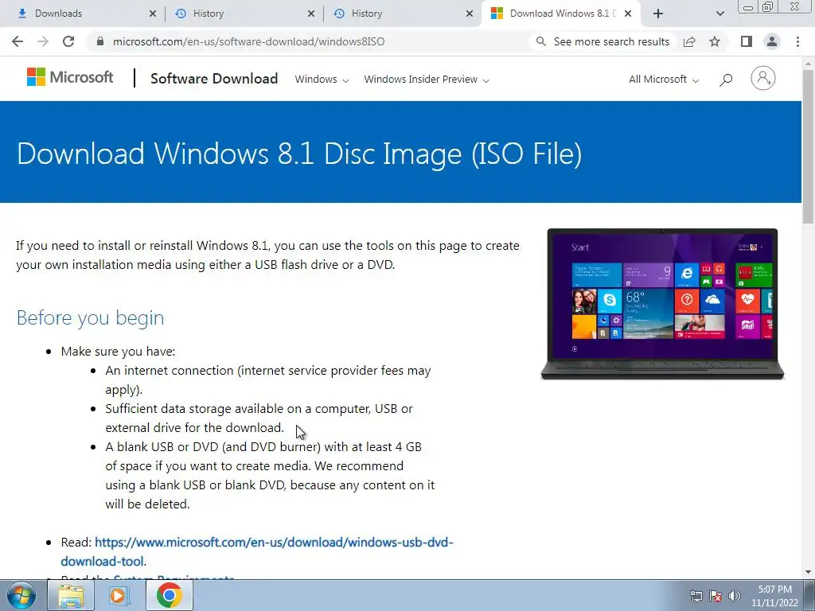Click the Microsoft logo
Screen dimensions: 815x611
70,77
